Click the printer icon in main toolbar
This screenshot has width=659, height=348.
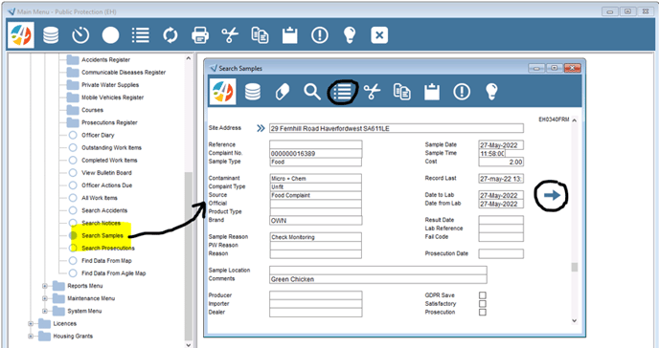[x=200, y=35]
